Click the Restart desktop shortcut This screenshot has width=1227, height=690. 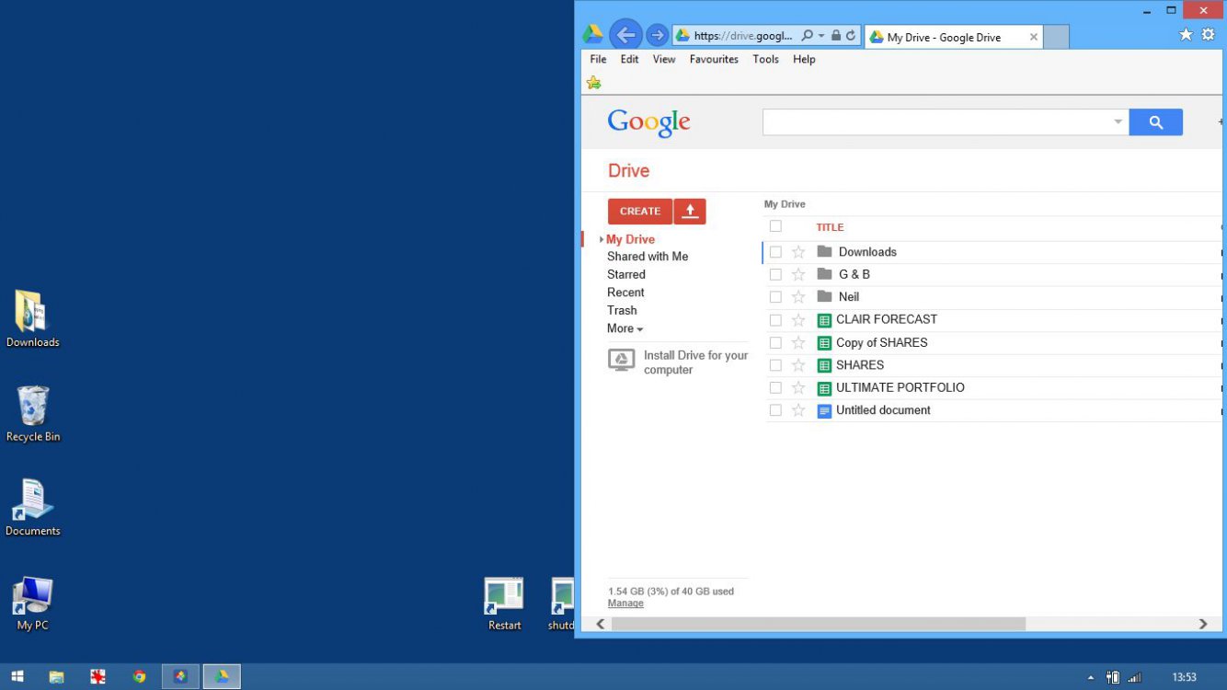(x=504, y=604)
